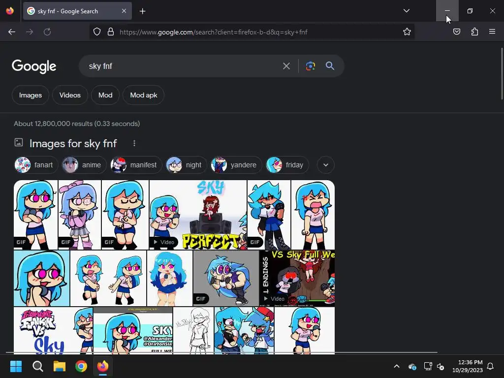
Task: Close the sky fnf Google Search tab
Action: (124, 11)
